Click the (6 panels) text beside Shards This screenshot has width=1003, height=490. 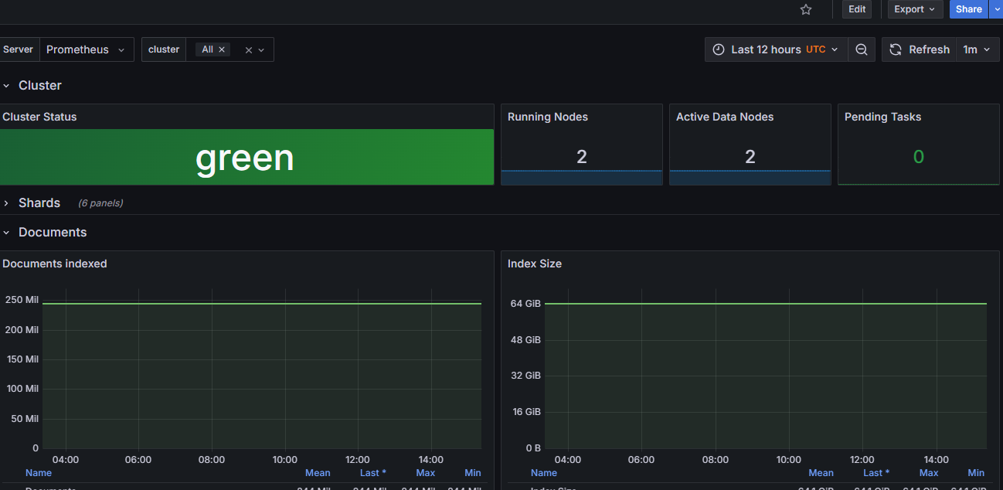click(100, 203)
